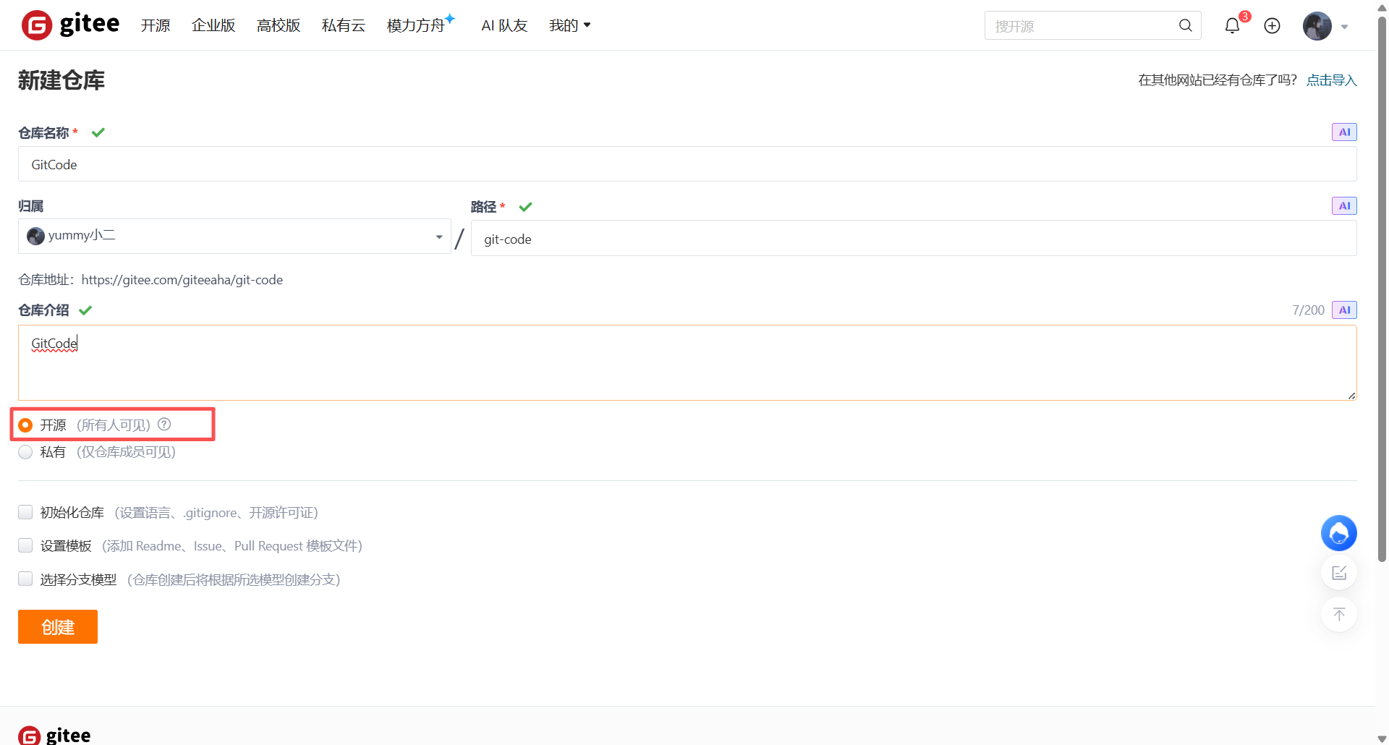Open the 高校版 nav item
This screenshot has height=745, width=1389.
click(279, 25)
